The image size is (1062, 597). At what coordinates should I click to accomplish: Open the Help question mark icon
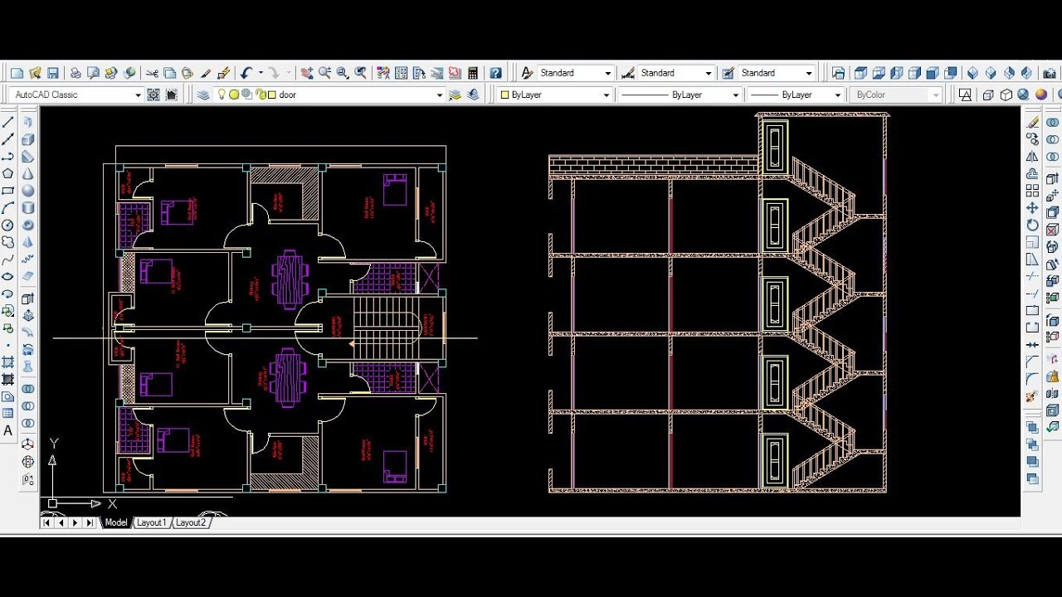point(495,73)
